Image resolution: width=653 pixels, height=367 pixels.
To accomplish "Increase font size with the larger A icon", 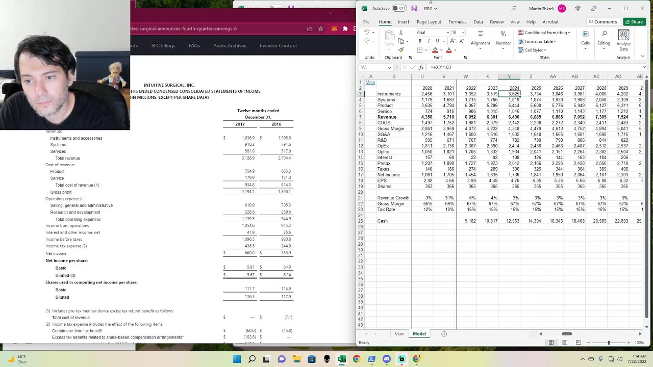I will tap(453, 41).
